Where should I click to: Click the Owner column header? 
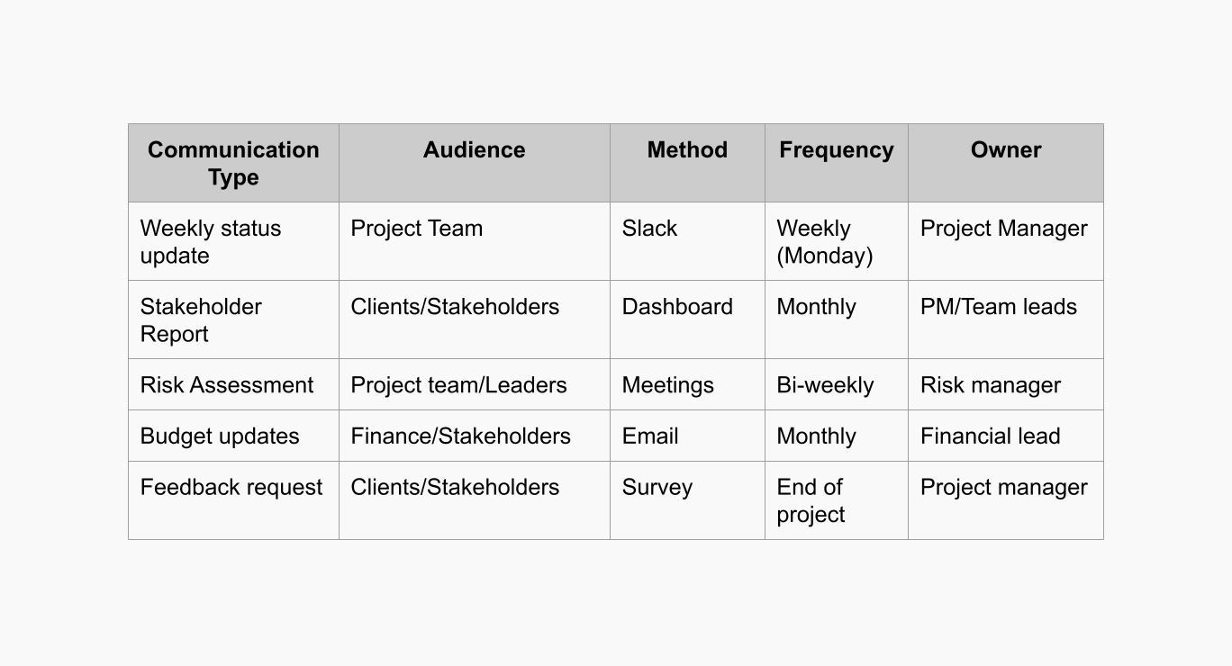(1005, 150)
